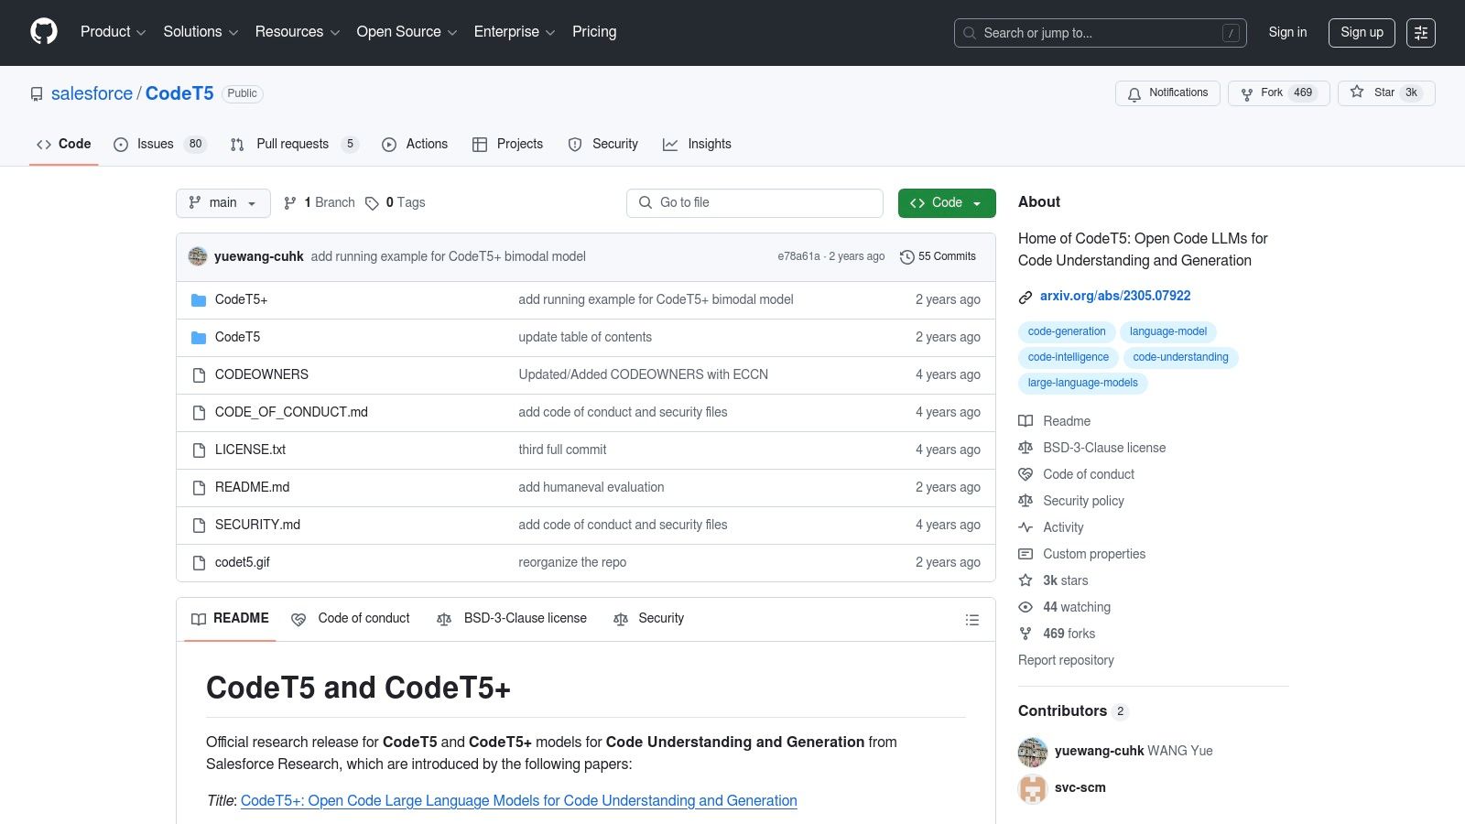Click the Search or jump to field
This screenshot has width=1465, height=824.
tap(1101, 33)
